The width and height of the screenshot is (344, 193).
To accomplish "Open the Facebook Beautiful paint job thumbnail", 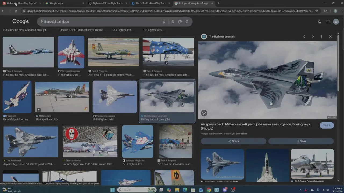I will point(17,97).
